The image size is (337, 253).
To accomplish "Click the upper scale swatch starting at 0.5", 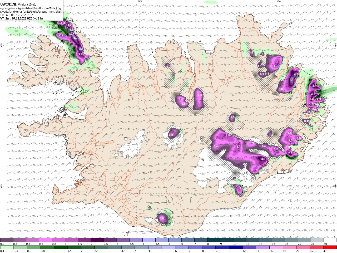I will coord(45,240).
